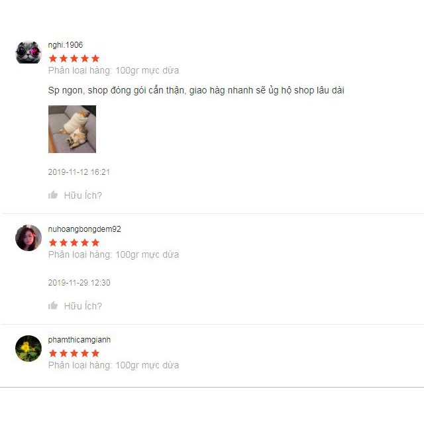Click third star of phamthicamgianh rating
This screenshot has width=424, height=424.
coord(74,353)
